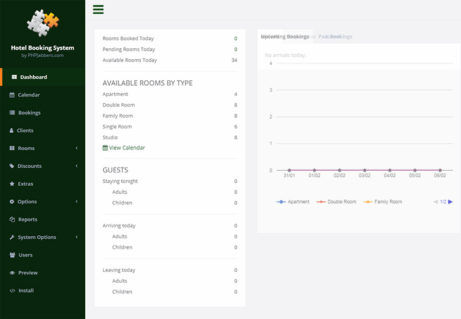Click the Bookings list icon

point(12,112)
